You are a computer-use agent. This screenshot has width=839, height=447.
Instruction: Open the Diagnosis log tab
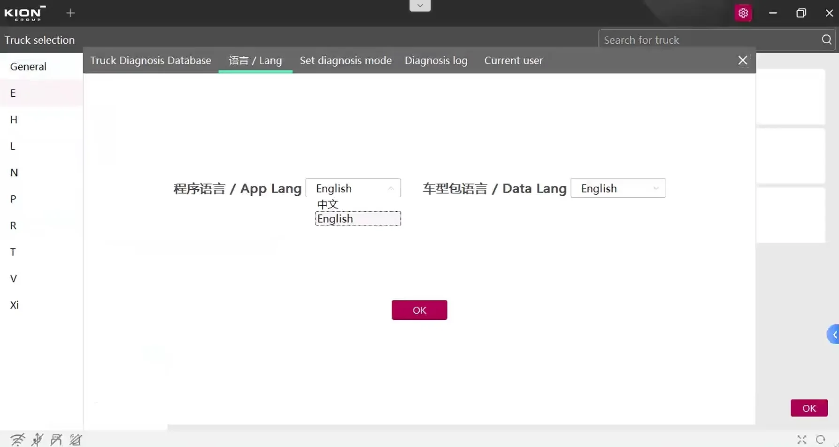click(436, 61)
